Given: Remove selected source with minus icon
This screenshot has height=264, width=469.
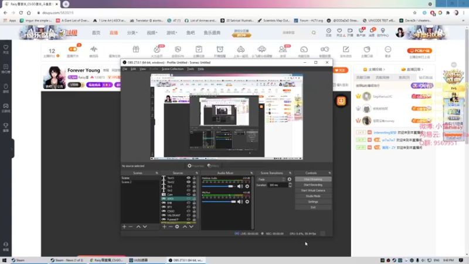Looking at the screenshot, I should [x=171, y=226].
